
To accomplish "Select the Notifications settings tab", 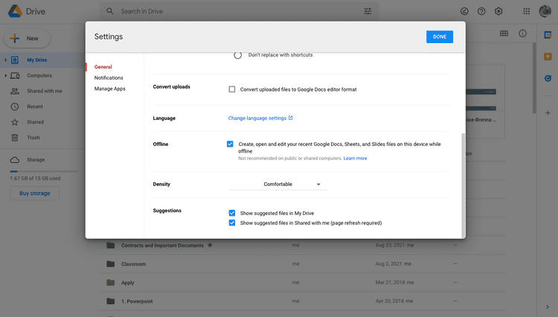I will point(109,77).
